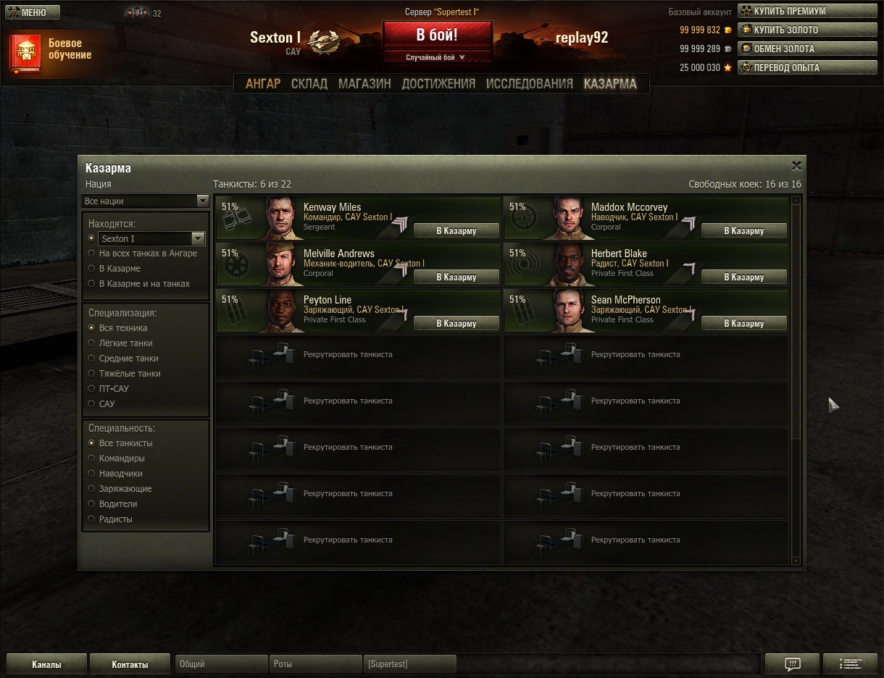Viewport: 884px width, 678px height.
Task: Switch to the Исследования tab
Action: [x=530, y=84]
